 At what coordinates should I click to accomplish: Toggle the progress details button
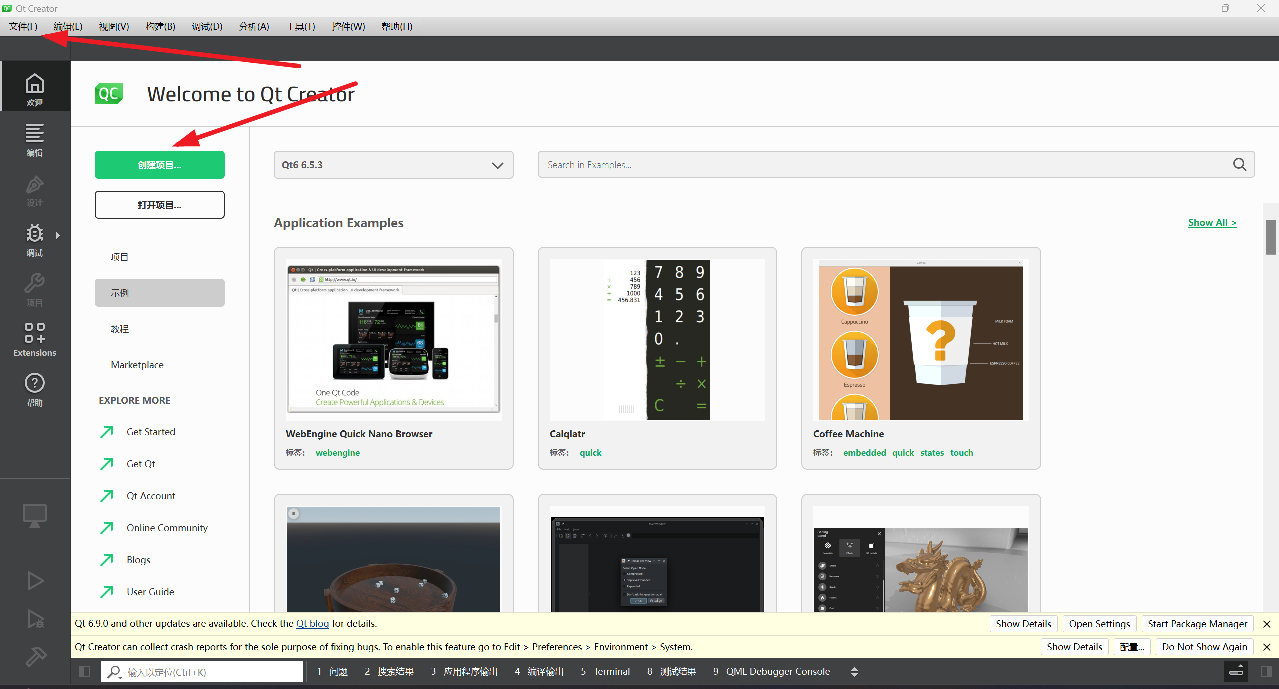click(x=1236, y=671)
